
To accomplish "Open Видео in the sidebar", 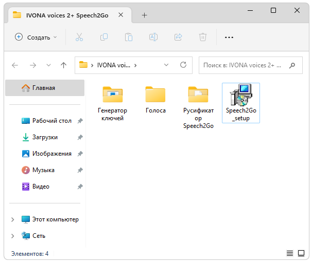I will pos(36,186).
